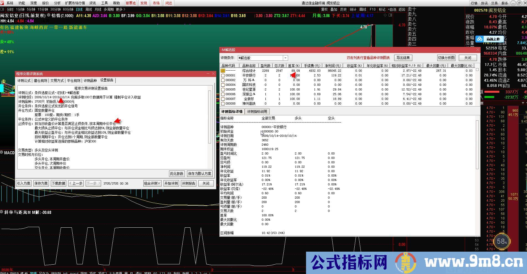527x274 pixels.
Task: Tick the checkbox for 000002 万科A
Action: click(223, 80)
